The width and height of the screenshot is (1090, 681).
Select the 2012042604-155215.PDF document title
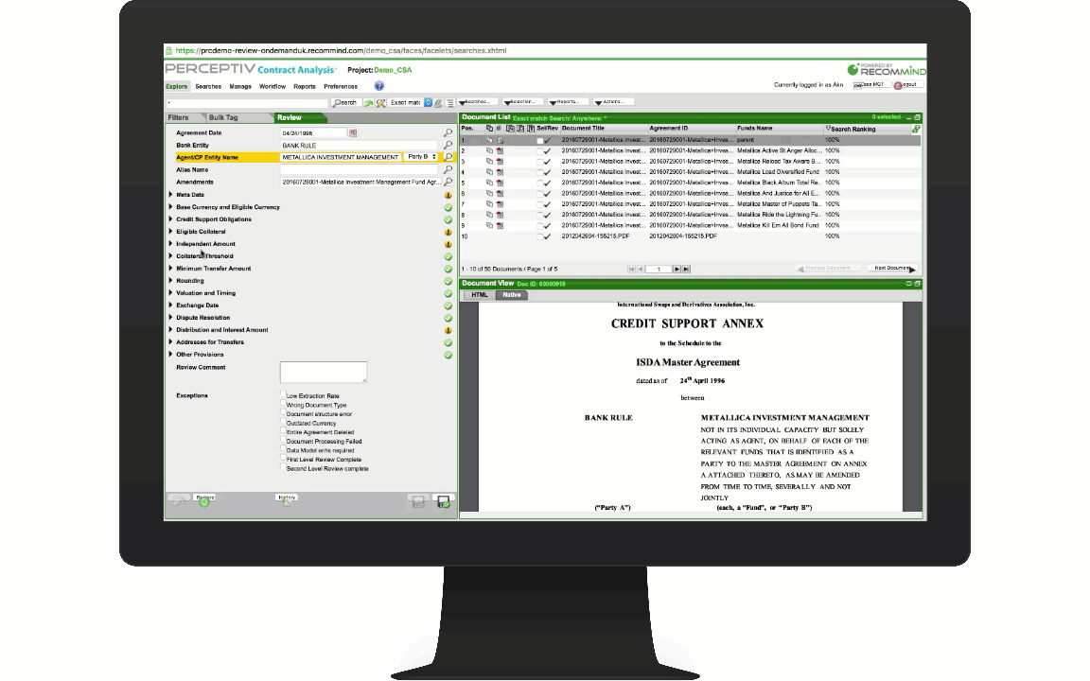(596, 236)
